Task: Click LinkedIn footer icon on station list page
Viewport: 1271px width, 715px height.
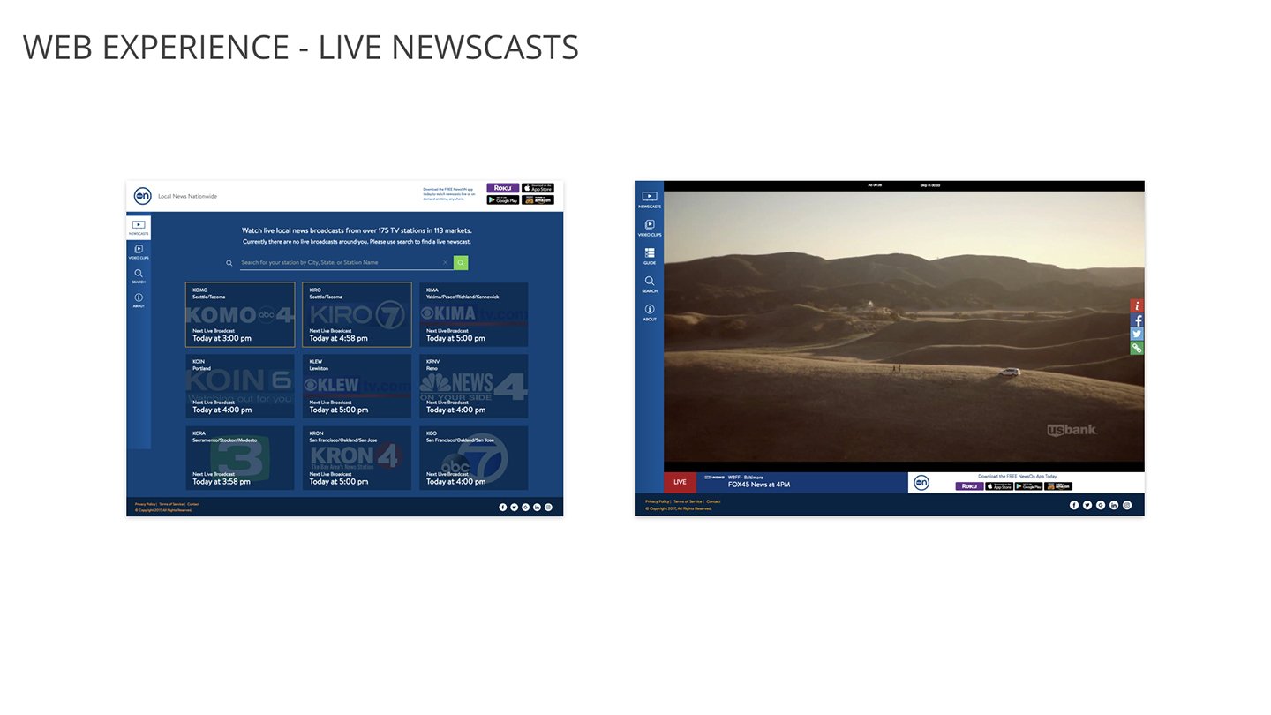Action: [x=537, y=507]
